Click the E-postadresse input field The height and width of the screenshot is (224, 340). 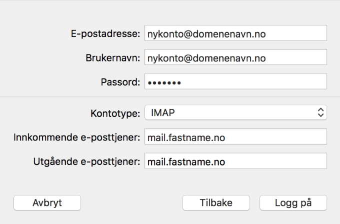[x=235, y=33]
